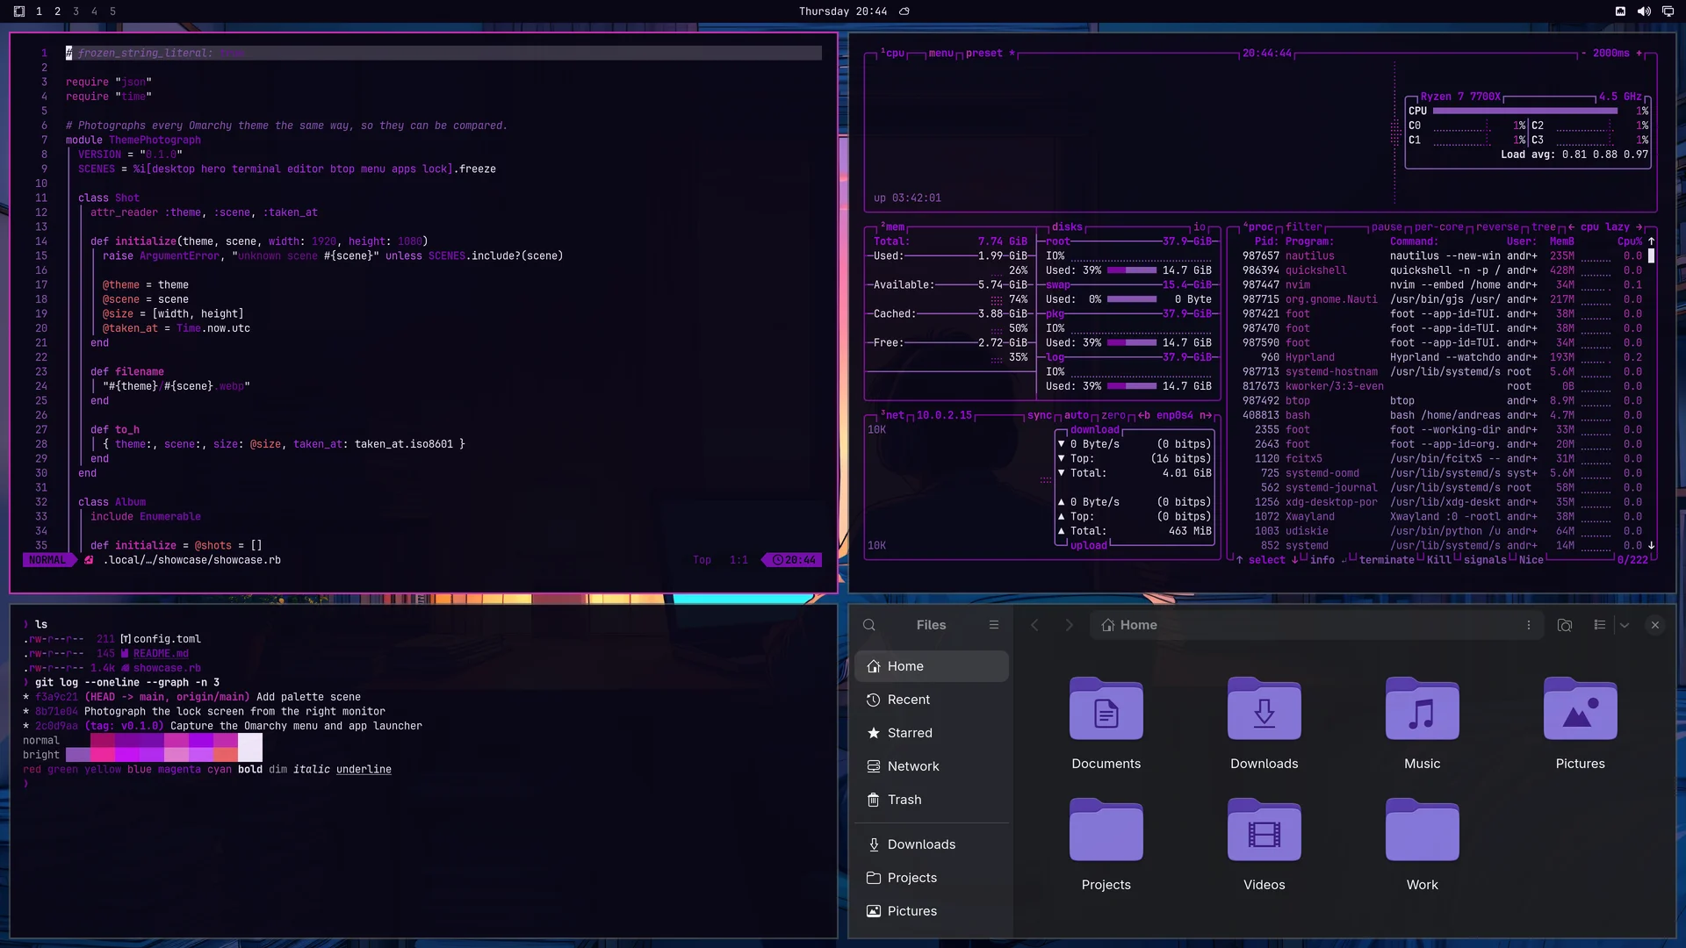Toggle auto scaling in btop net box
The height and width of the screenshot is (948, 1686).
click(x=1077, y=416)
